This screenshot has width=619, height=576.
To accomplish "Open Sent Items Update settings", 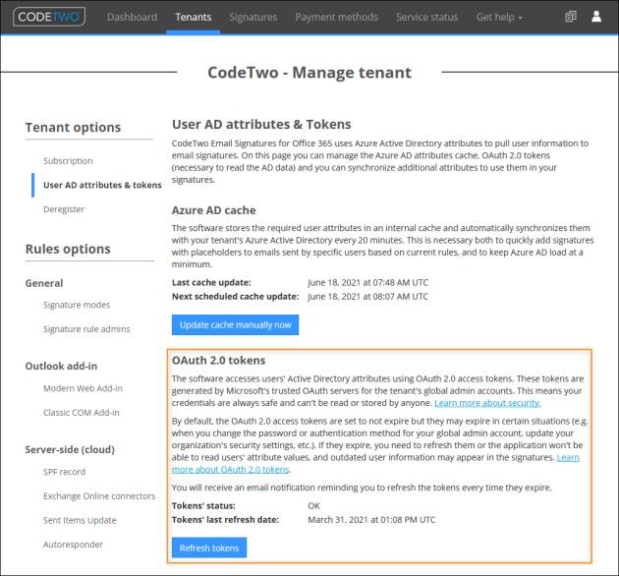I will (80, 520).
